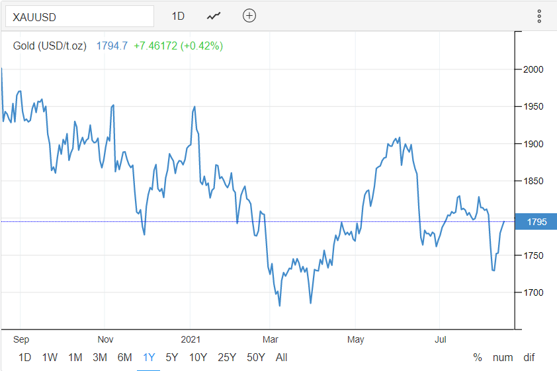Click the XAUUSD symbol input field

coord(79,16)
